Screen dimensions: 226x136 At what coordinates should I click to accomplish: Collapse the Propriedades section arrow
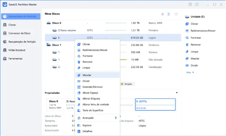pos(177,93)
